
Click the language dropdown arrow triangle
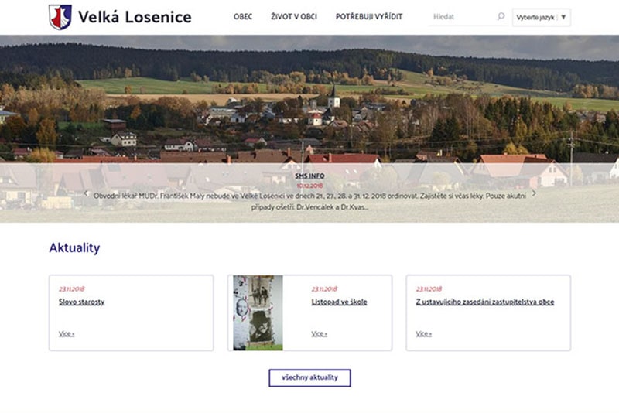coord(563,17)
